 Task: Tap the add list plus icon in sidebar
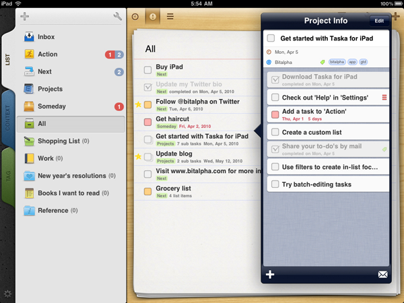point(24,16)
